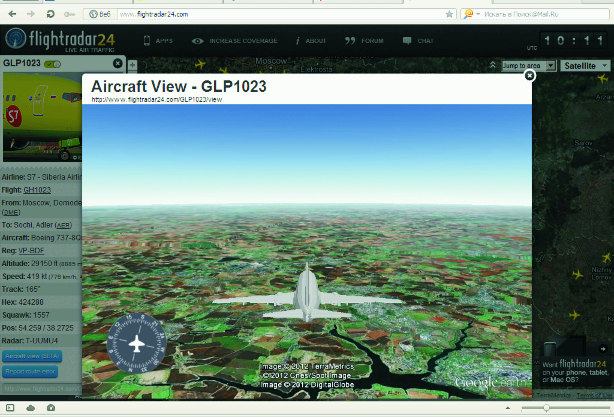Open the VP-BDF registration link

pyautogui.click(x=31, y=251)
